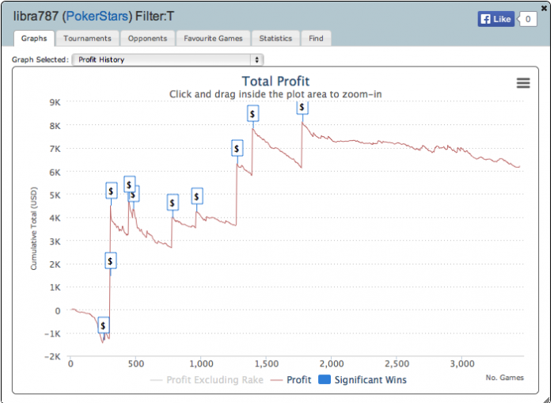Image resolution: width=554 pixels, height=403 pixels.
Task: Toggle the Profit Excluding Rake legend series
Action: (207, 380)
